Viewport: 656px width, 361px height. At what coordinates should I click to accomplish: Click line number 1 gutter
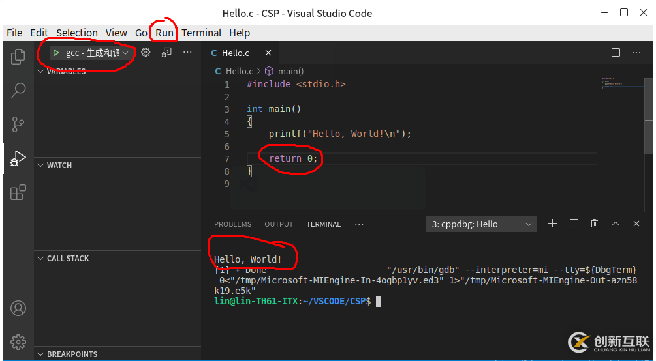[226, 85]
